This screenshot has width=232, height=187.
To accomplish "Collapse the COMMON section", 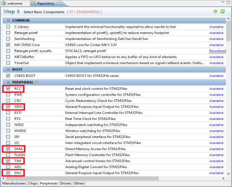I will click(8, 21).
